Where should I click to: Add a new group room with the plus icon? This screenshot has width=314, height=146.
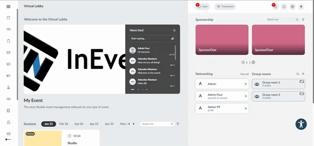point(303,74)
